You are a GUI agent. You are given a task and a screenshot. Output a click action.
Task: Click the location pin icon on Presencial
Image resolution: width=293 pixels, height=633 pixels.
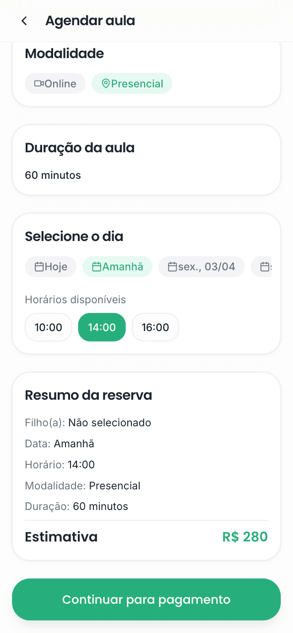[x=106, y=83]
